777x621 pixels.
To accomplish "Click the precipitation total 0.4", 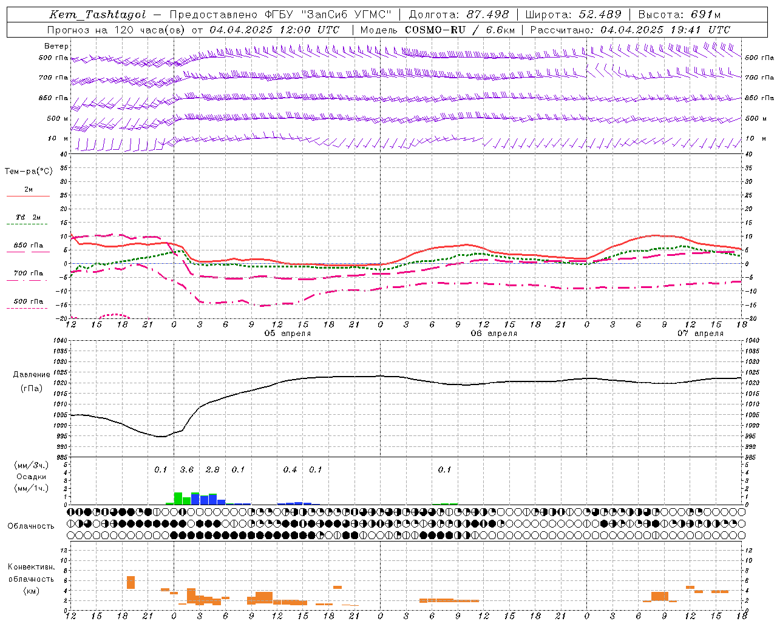I will (x=290, y=469).
